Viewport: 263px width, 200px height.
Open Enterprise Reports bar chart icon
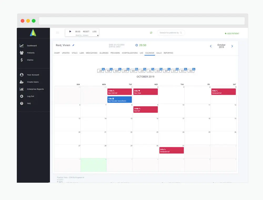(x=22, y=89)
